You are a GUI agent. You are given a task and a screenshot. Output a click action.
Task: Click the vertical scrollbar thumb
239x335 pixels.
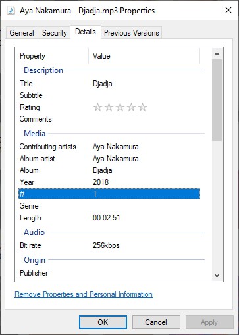(x=217, y=100)
